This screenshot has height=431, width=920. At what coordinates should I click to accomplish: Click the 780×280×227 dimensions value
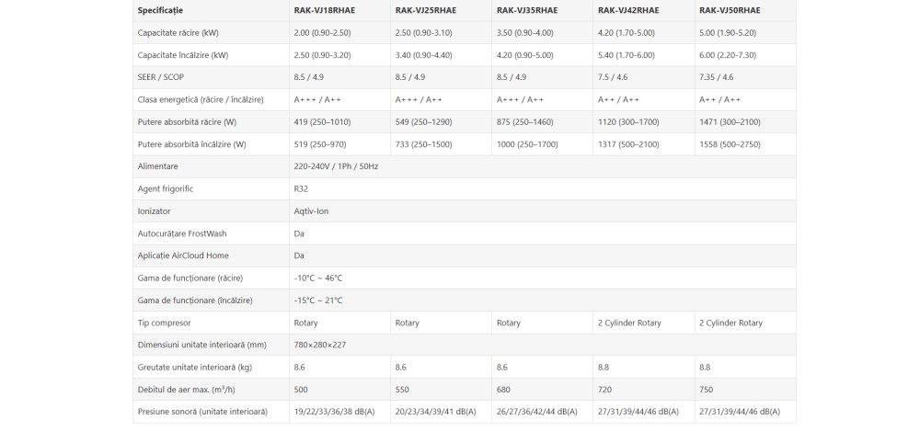click(319, 345)
